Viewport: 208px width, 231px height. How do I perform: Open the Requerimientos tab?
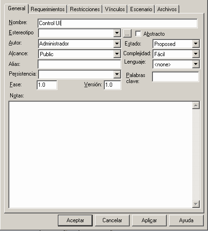point(48,9)
